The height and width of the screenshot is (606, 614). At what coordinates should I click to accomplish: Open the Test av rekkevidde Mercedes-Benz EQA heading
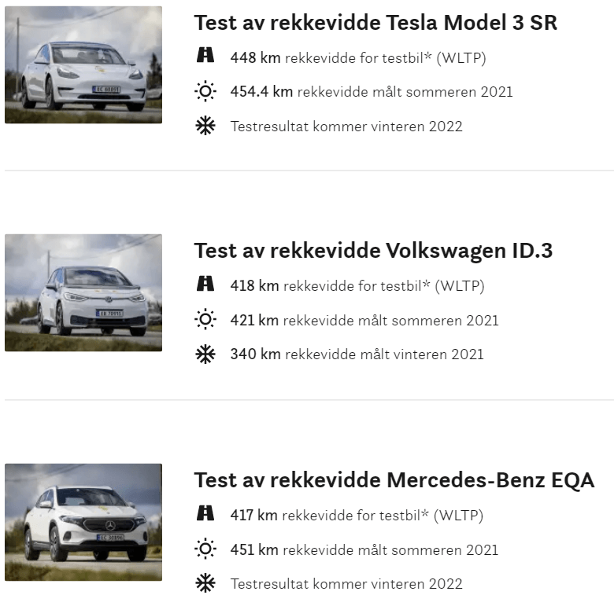tap(394, 480)
